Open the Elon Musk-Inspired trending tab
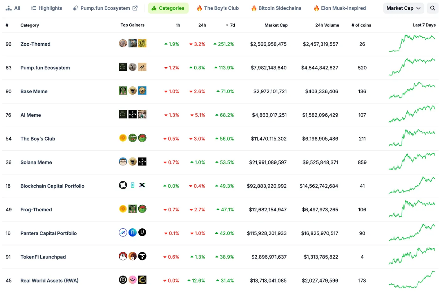 pos(339,8)
